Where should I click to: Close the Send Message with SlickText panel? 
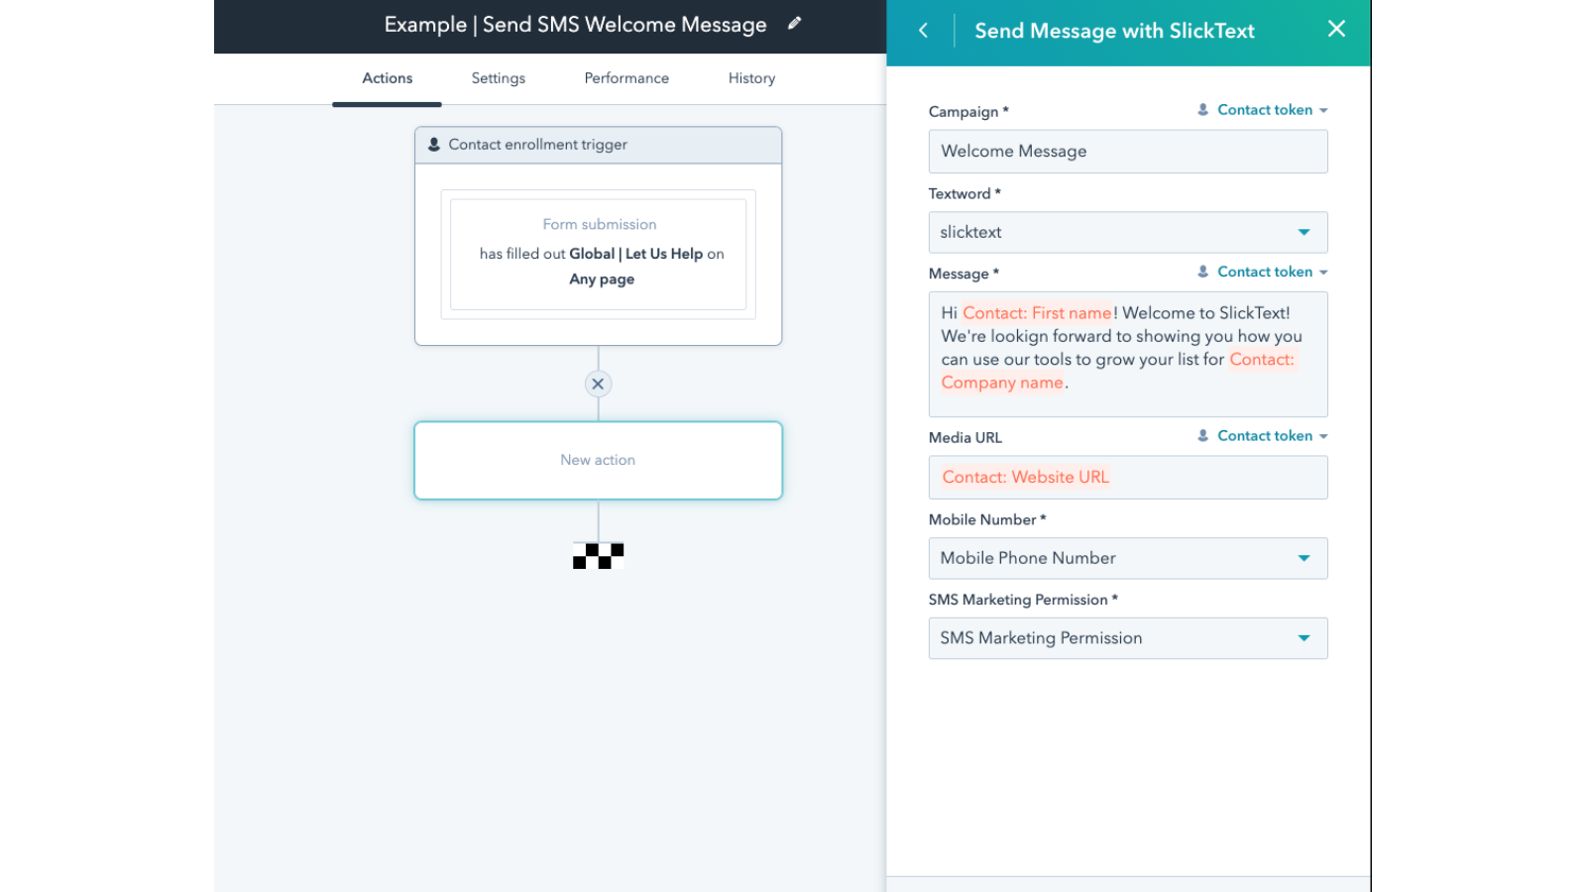coord(1336,29)
